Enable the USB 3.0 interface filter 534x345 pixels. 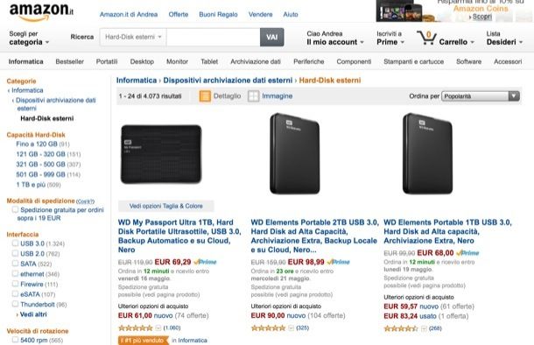click(x=15, y=243)
